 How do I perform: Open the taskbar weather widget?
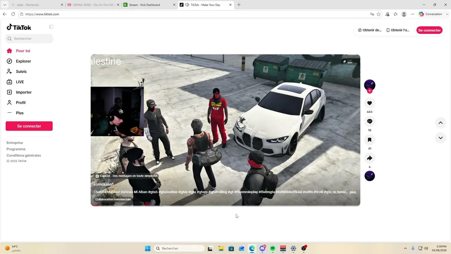tap(13, 248)
